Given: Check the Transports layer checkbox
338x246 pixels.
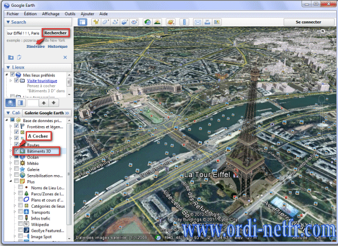Looking at the screenshot, I should click(20, 211).
